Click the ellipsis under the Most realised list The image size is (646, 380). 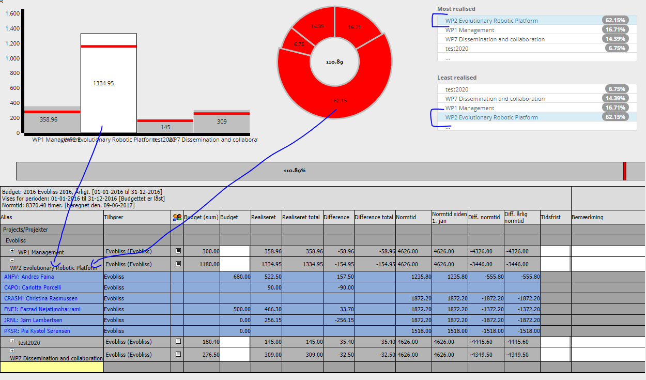point(448,58)
